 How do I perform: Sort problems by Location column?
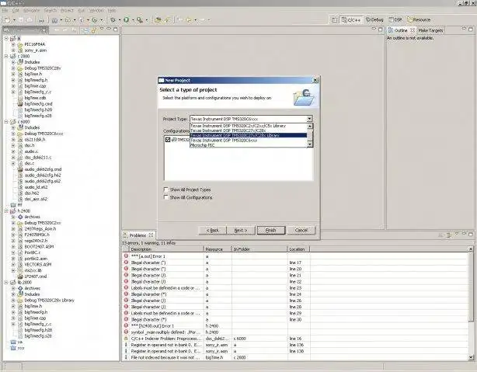pyautogui.click(x=298, y=249)
